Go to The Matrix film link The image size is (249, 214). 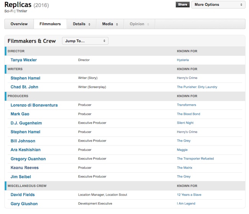pyautogui.click(x=185, y=168)
